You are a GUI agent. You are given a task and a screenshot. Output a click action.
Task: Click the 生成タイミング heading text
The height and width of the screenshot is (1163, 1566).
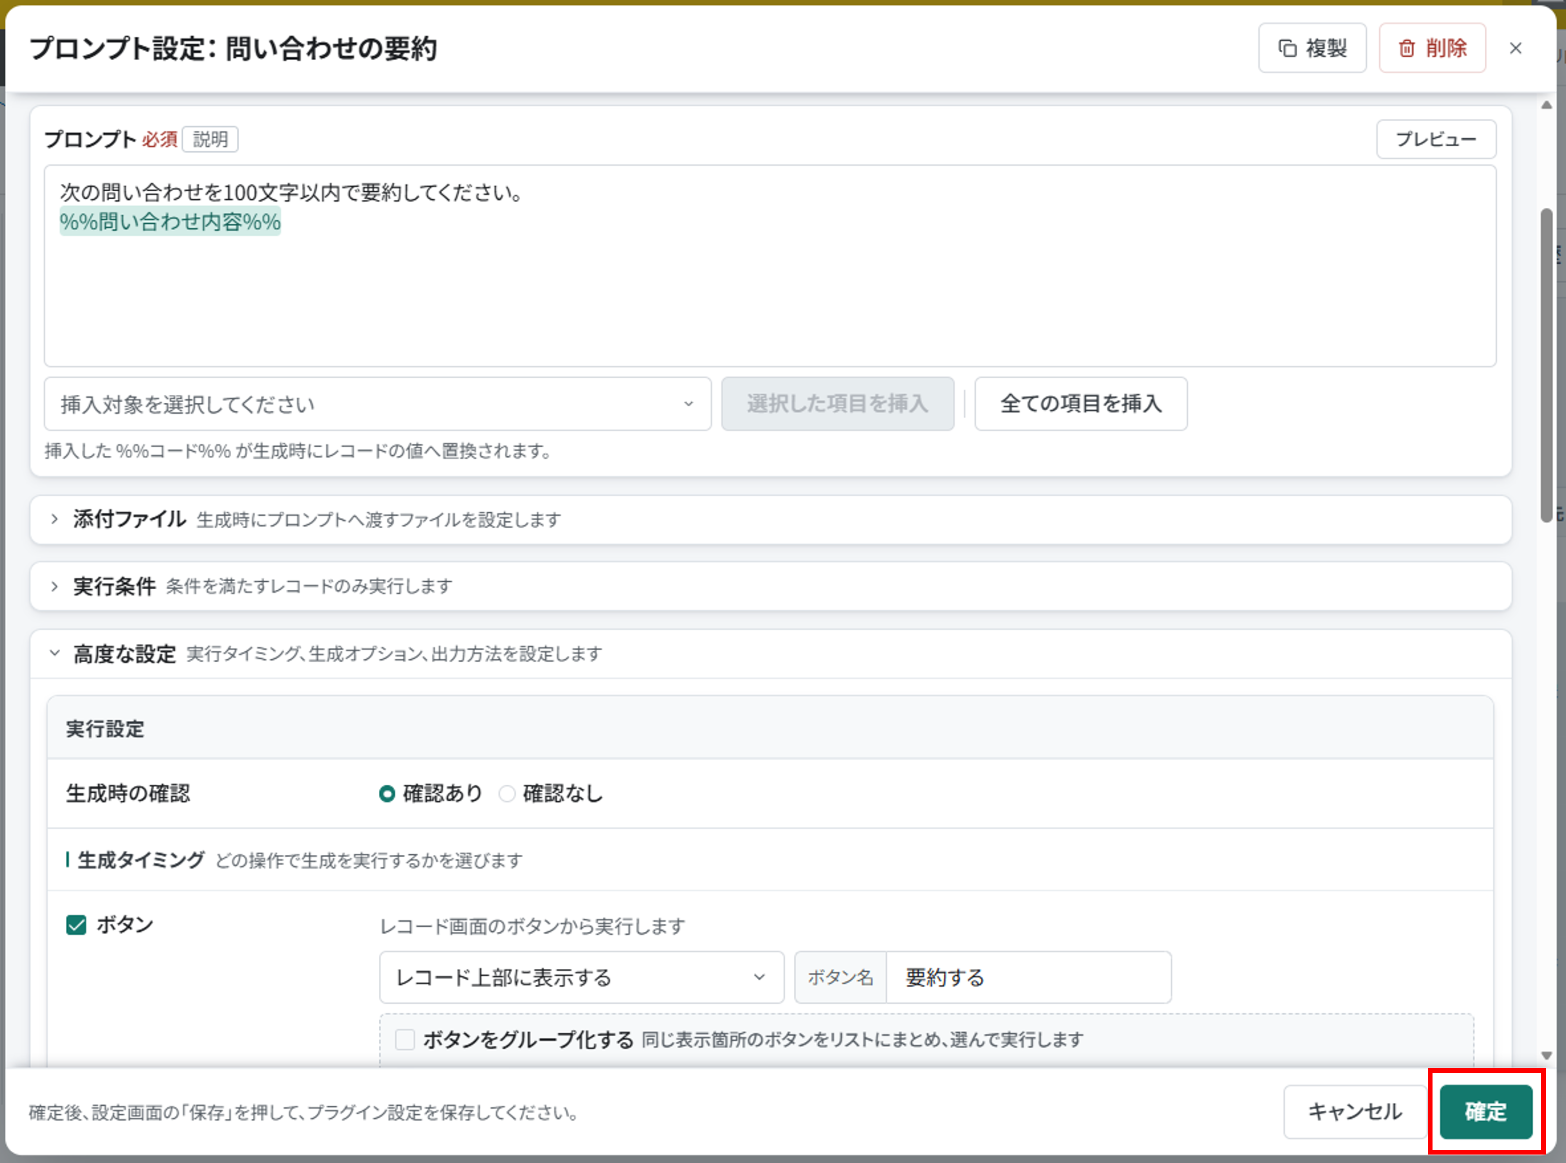tap(141, 859)
